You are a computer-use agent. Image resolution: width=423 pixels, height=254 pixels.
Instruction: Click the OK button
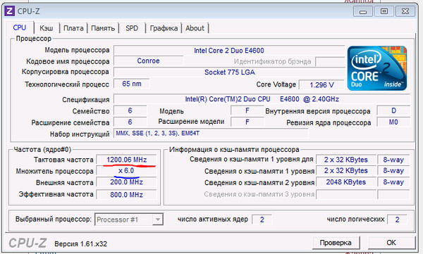tap(391, 243)
